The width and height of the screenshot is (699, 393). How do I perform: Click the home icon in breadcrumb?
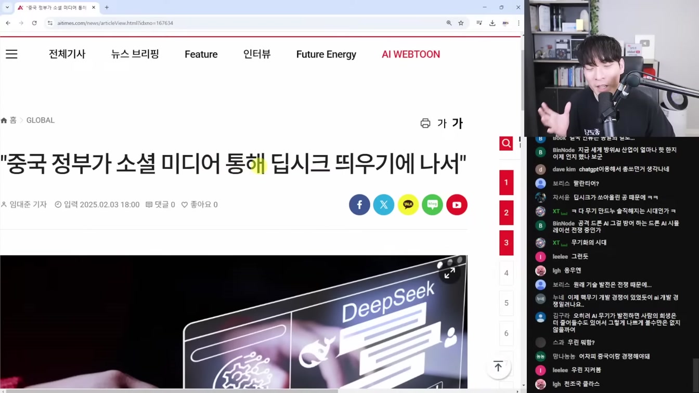pyautogui.click(x=4, y=121)
